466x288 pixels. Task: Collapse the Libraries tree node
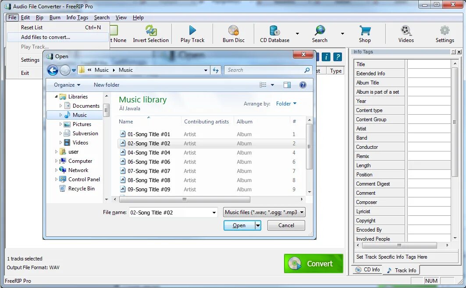56,97
